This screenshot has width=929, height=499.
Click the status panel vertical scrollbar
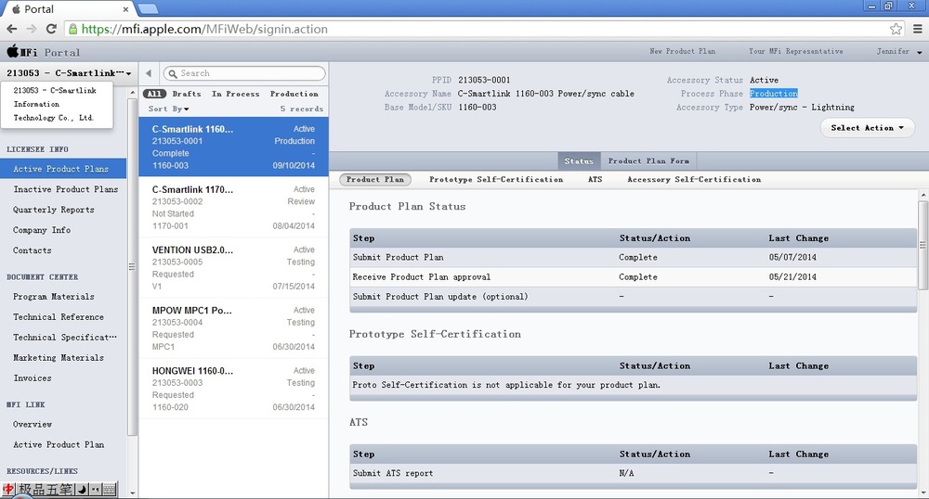click(922, 245)
